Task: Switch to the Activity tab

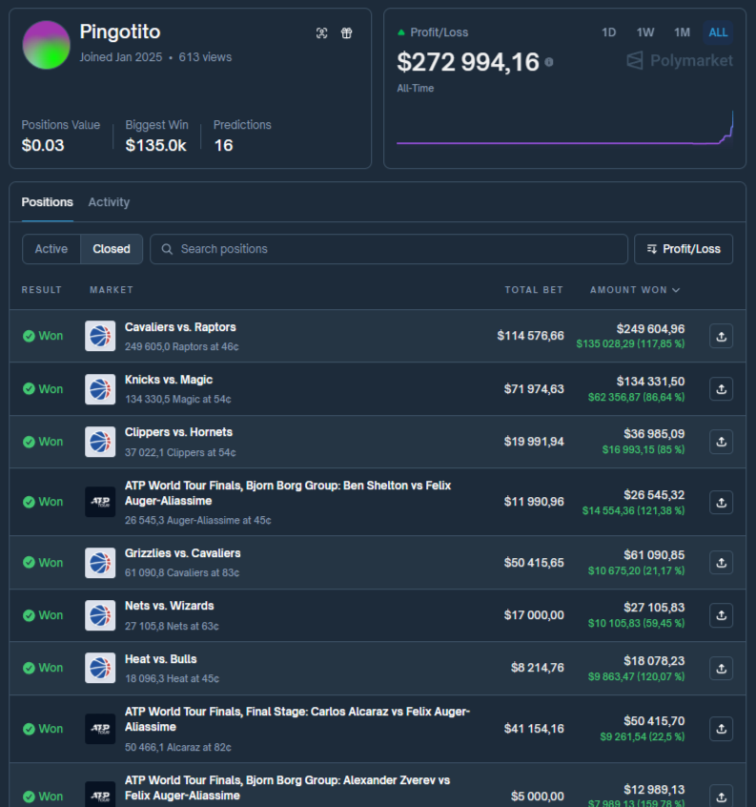Action: [109, 202]
